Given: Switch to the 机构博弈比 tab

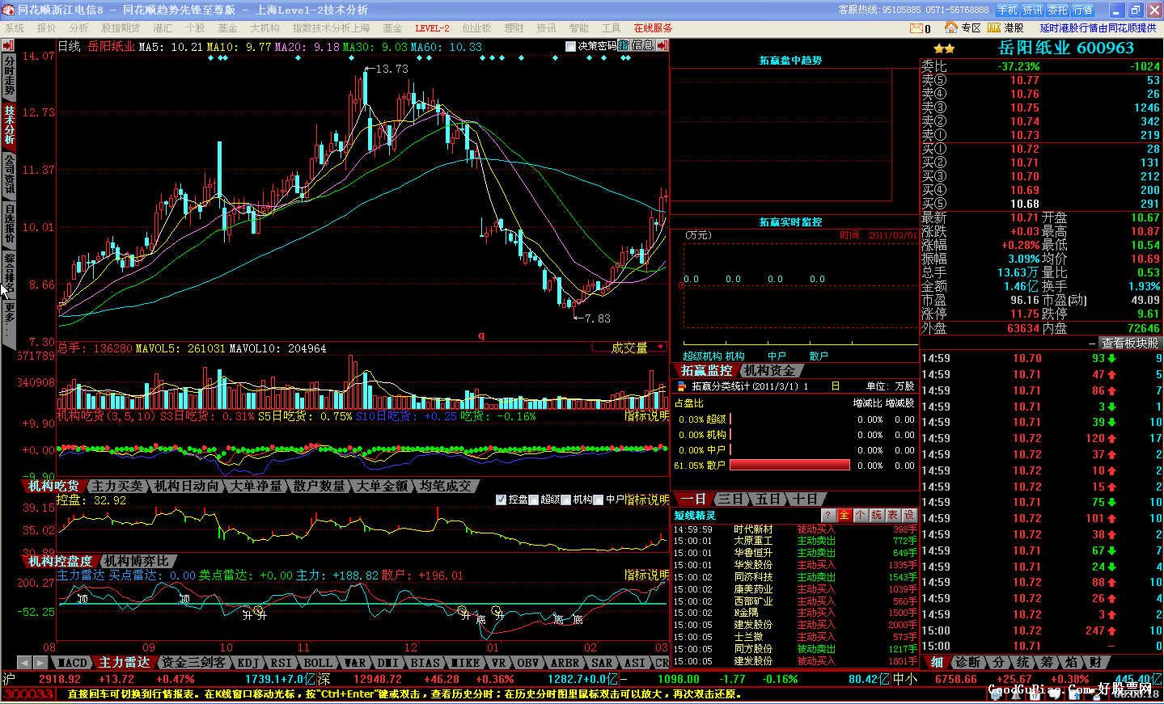Looking at the screenshot, I should click(136, 561).
